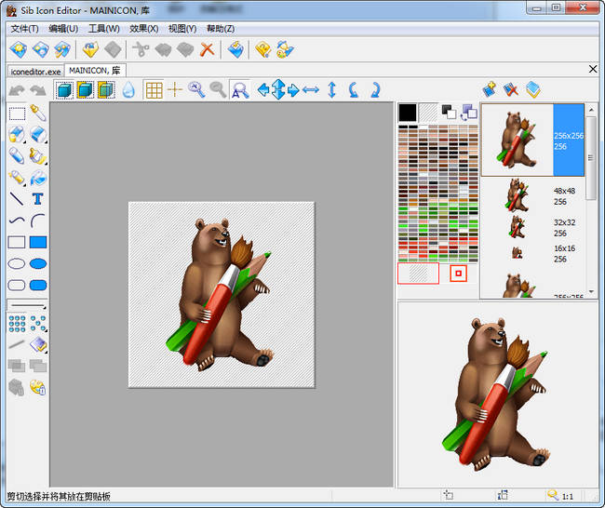Click the red inverted-color square icon
Image resolution: width=605 pixels, height=508 pixels.
click(458, 274)
